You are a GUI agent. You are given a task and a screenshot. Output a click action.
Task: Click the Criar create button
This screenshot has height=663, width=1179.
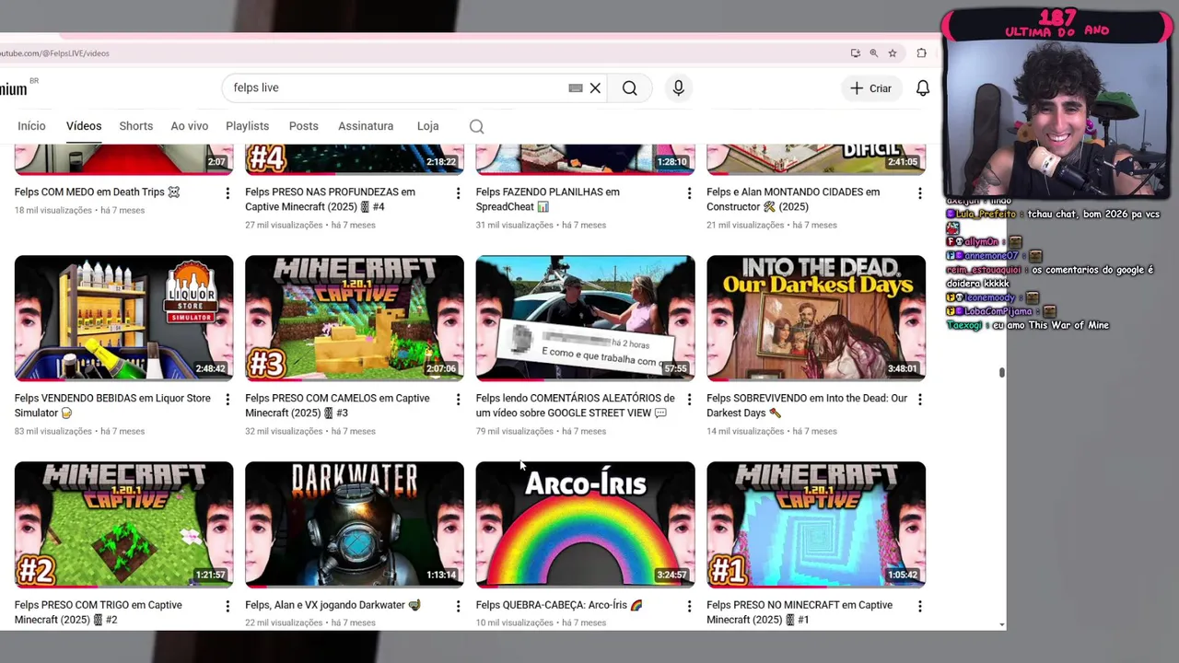(870, 88)
